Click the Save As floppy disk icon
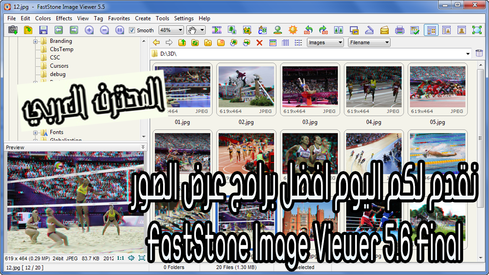This screenshot has width=489, height=275. (x=44, y=30)
